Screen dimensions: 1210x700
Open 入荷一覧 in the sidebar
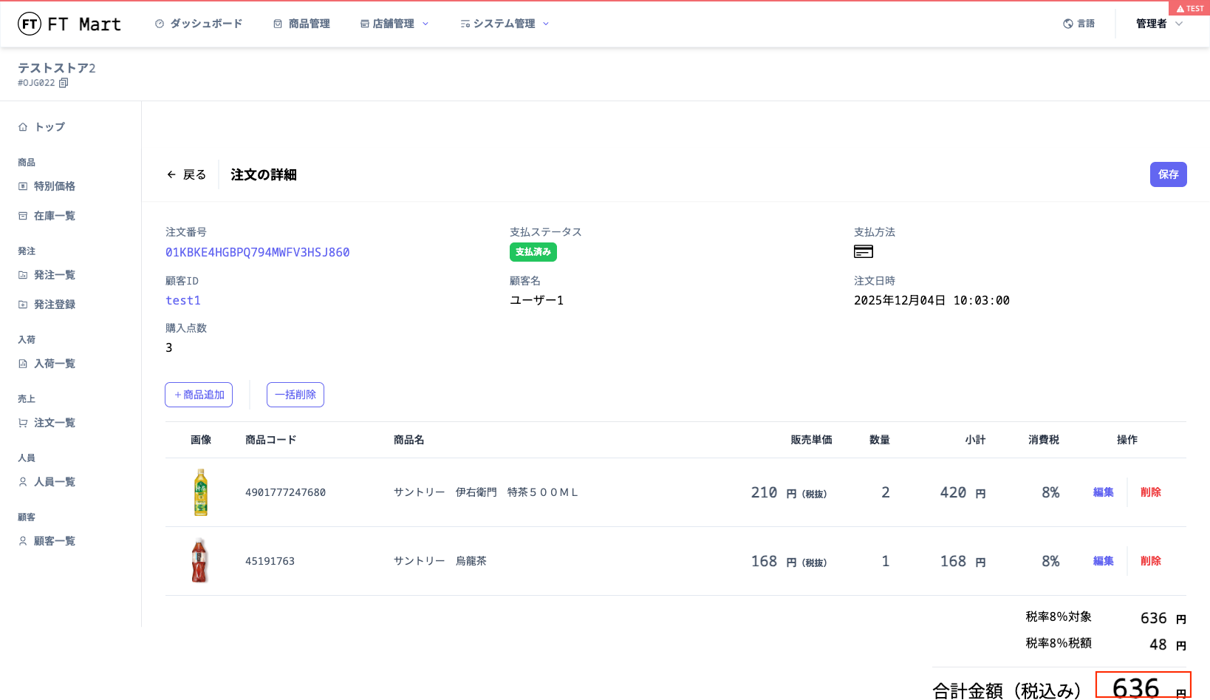tap(47, 364)
